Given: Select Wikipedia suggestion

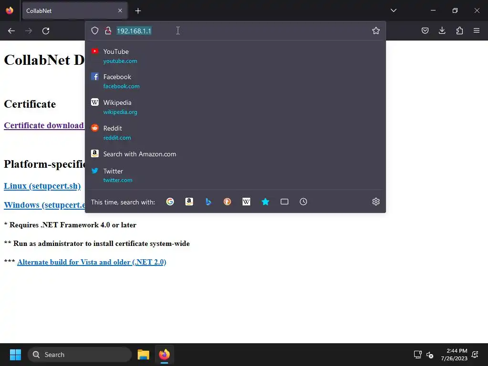Looking at the screenshot, I should coord(235,107).
